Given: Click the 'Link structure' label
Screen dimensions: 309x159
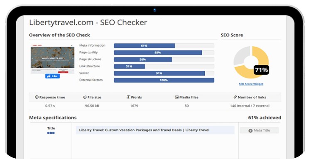Looking at the screenshot, I should [x=89, y=66].
